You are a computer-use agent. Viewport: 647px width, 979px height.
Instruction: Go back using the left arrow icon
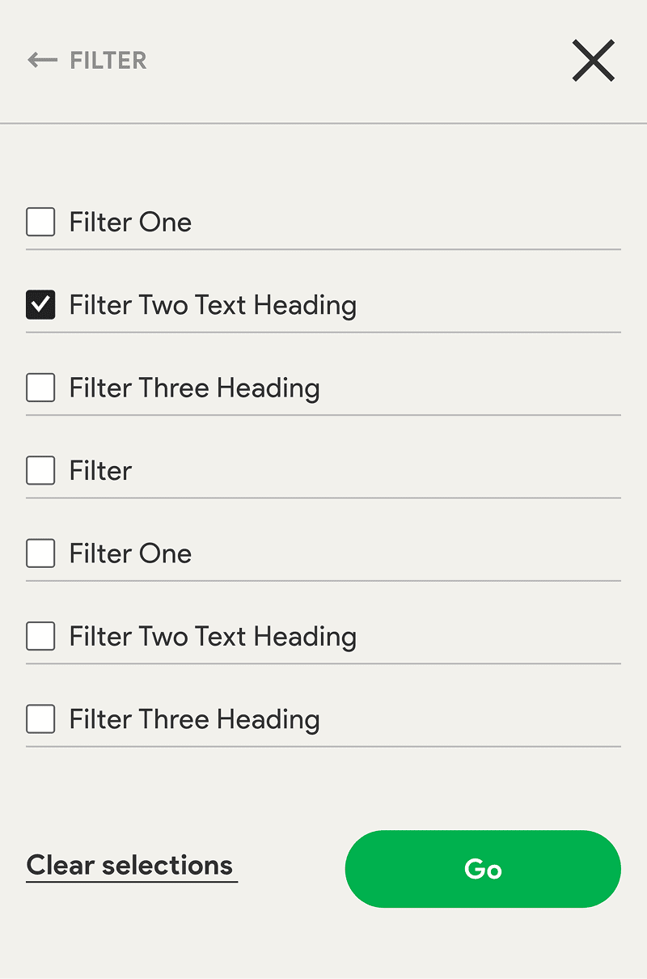coord(42,61)
